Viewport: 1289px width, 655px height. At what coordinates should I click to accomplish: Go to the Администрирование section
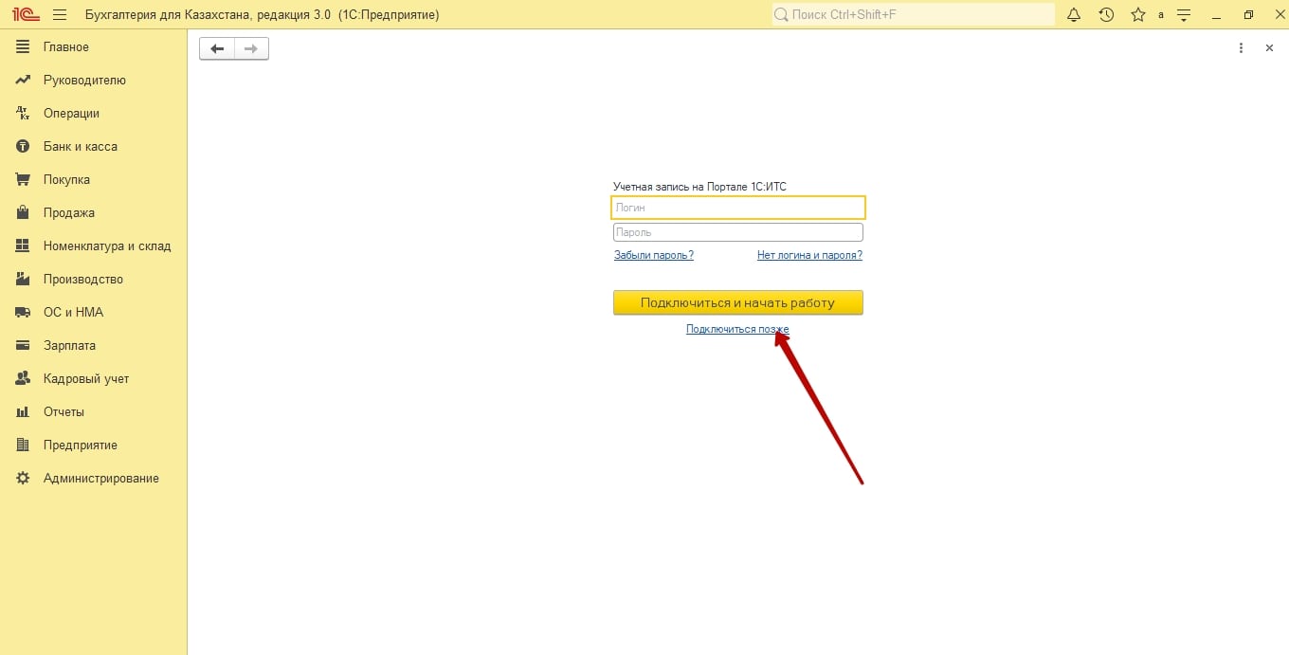(100, 479)
